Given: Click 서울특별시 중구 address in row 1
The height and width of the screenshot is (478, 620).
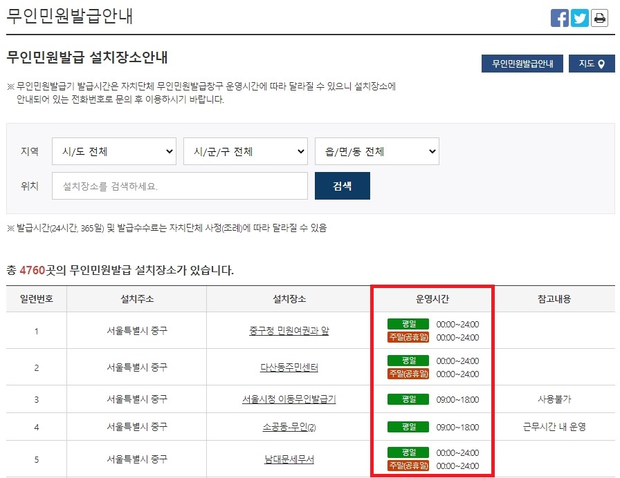Looking at the screenshot, I should pos(137,331).
